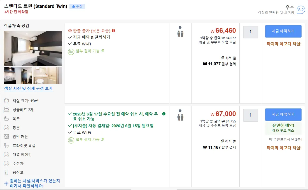308x190 pixels.
Task: Click the installment icon in the second rate row
Action: [71, 140]
